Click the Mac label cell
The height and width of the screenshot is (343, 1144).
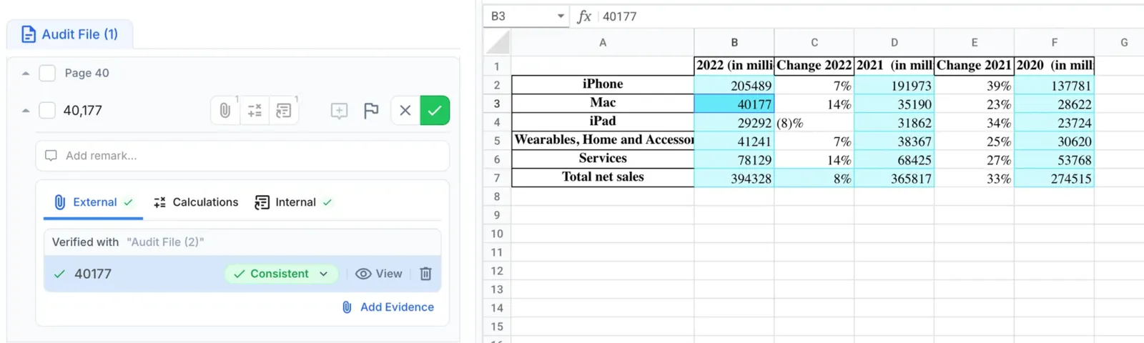click(603, 104)
